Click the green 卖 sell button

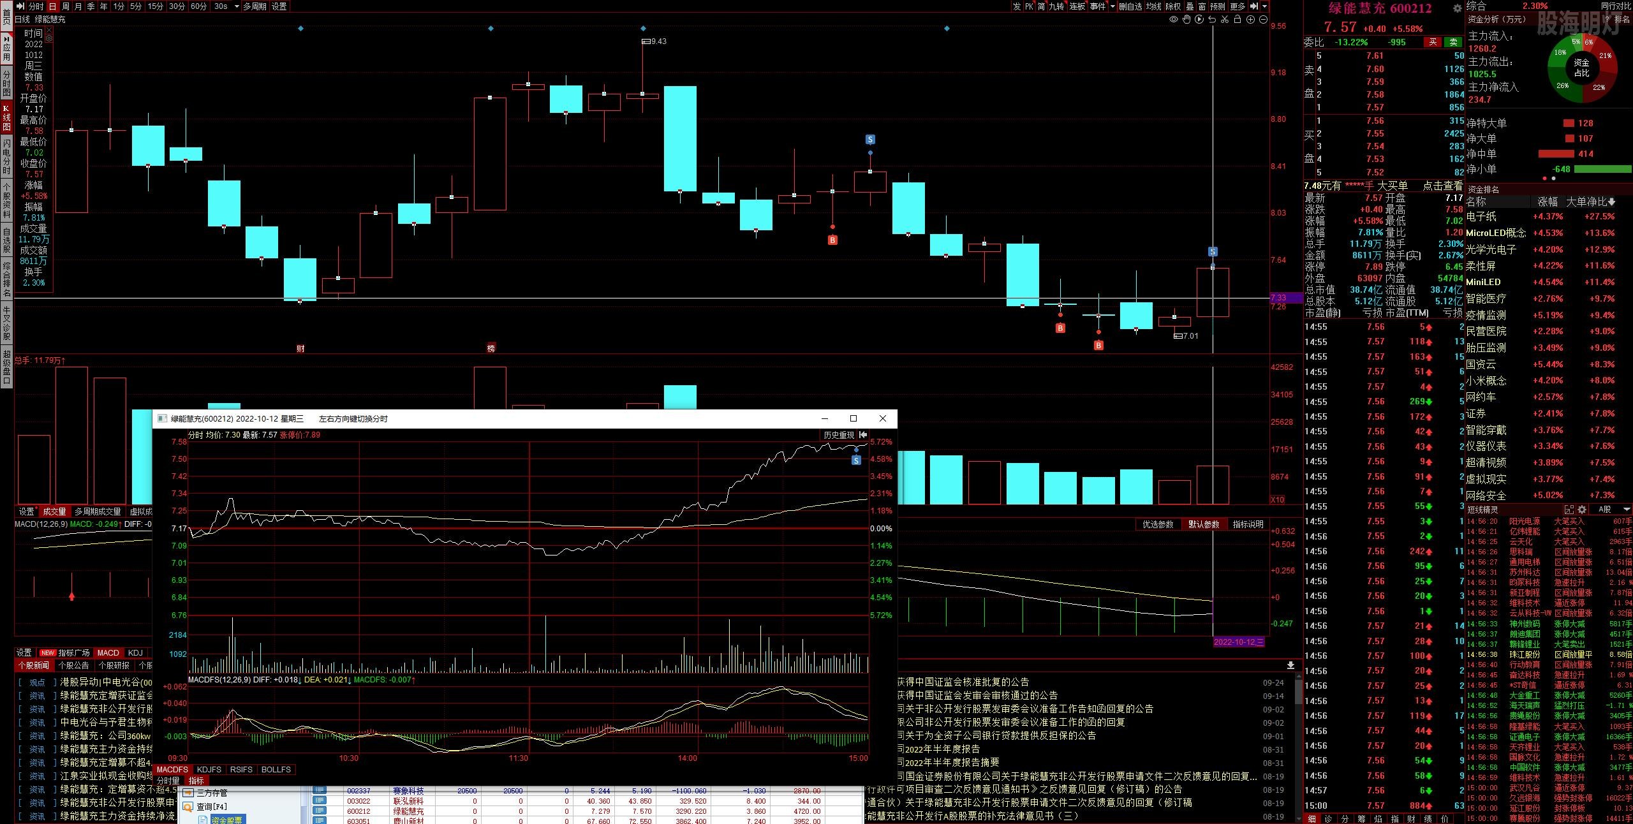1454,42
